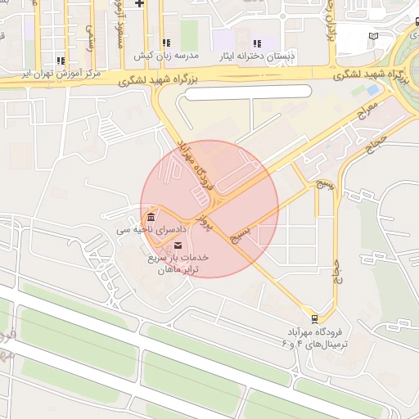Click the courthouse icon for دادسرای ناحیه سی
This screenshot has width=419, height=419.
click(x=151, y=218)
